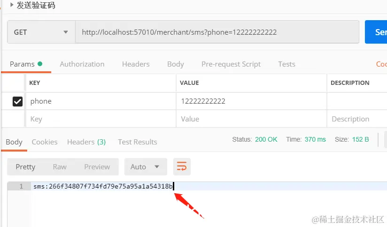This screenshot has height=227, width=387.
Task: Click the empty Key input field
Action: tap(101, 119)
